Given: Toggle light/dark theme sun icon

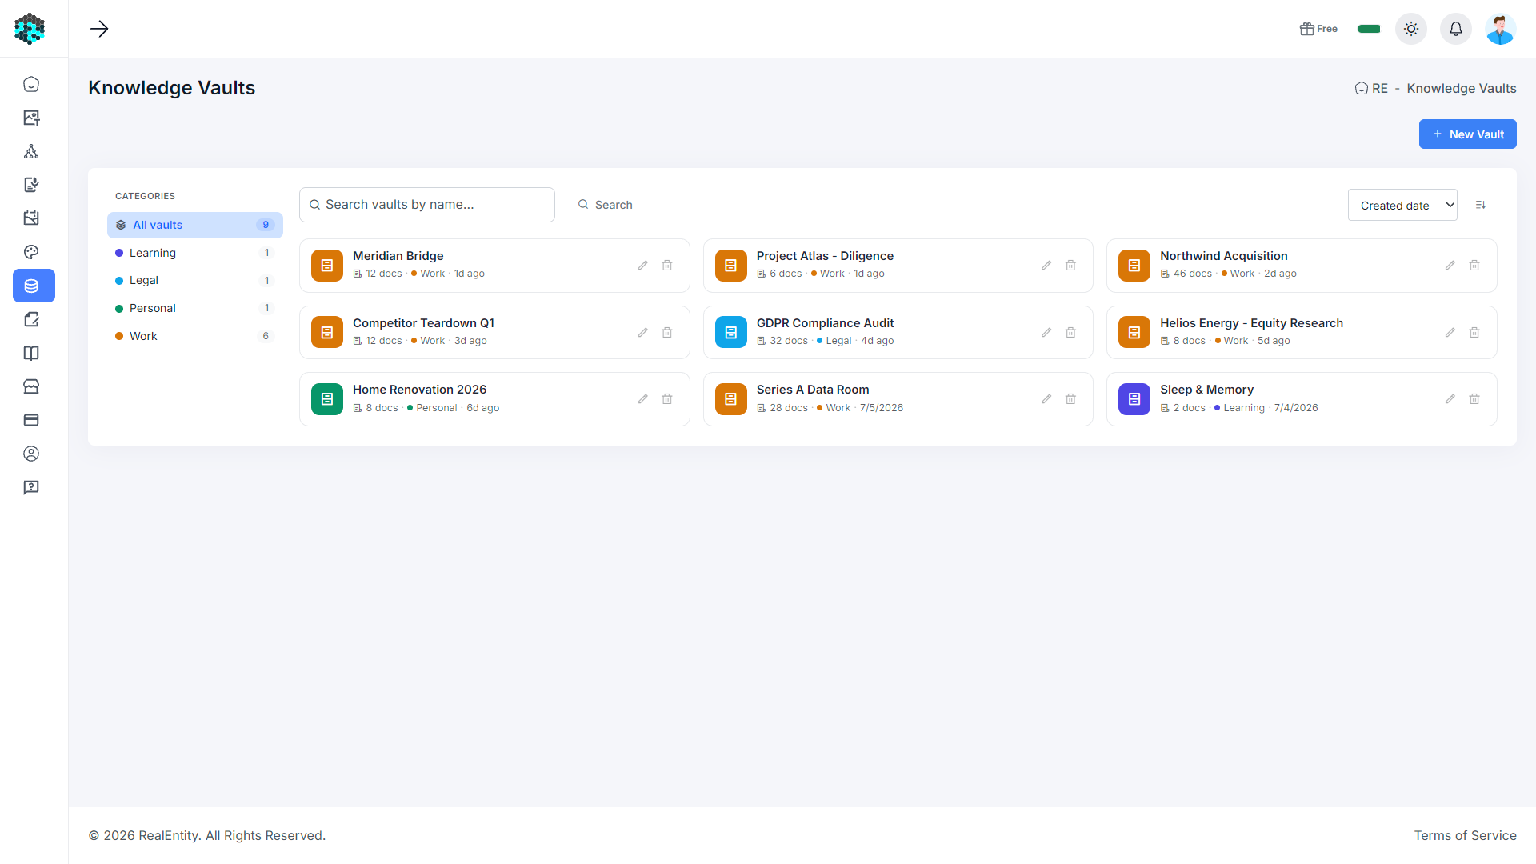Looking at the screenshot, I should point(1411,29).
